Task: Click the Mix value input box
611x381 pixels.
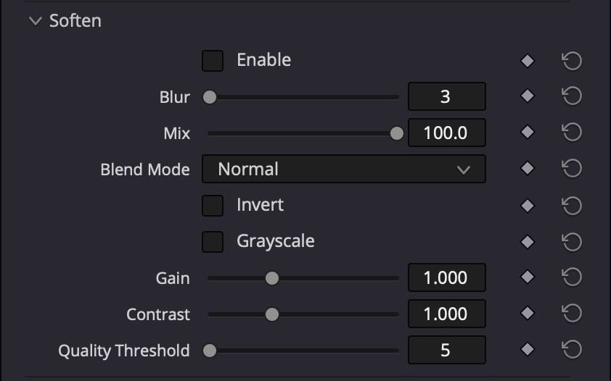Action: click(x=446, y=133)
